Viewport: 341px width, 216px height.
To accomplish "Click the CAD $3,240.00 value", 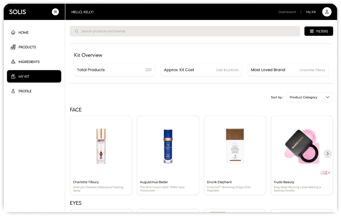I will [227, 70].
